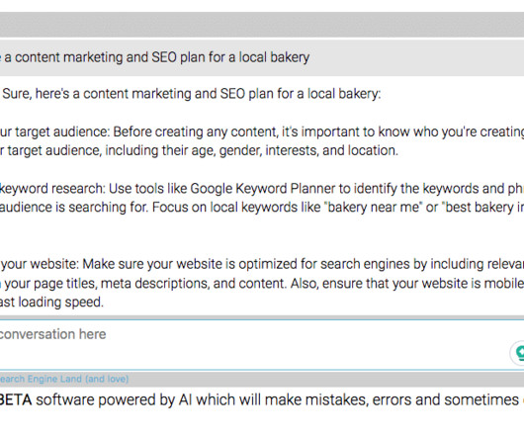The height and width of the screenshot is (438, 524).
Task: Focus the conversation input field
Action: (254, 344)
